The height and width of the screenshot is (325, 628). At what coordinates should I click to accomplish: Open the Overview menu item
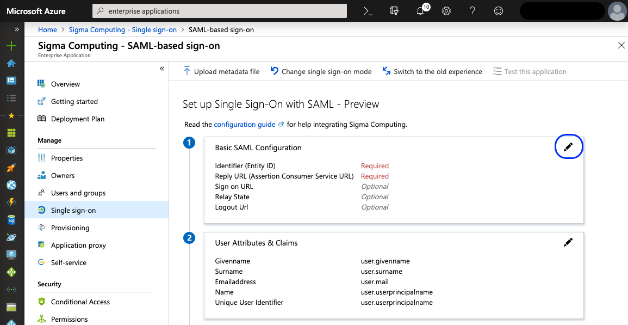click(x=97, y=84)
